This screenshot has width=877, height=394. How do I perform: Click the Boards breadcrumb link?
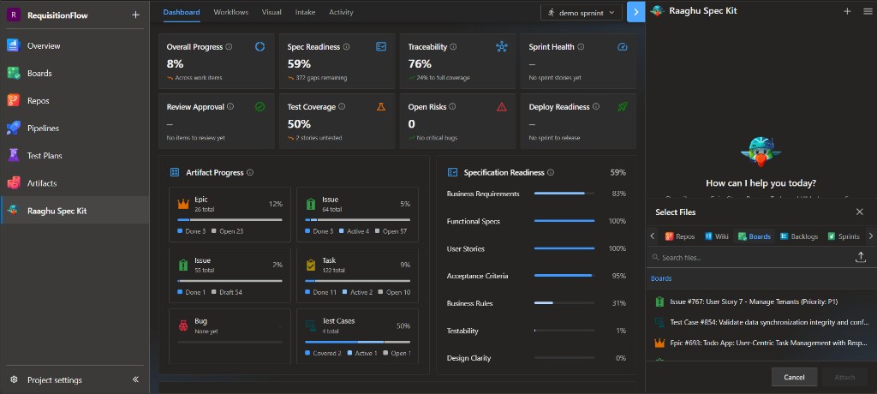[x=661, y=278]
